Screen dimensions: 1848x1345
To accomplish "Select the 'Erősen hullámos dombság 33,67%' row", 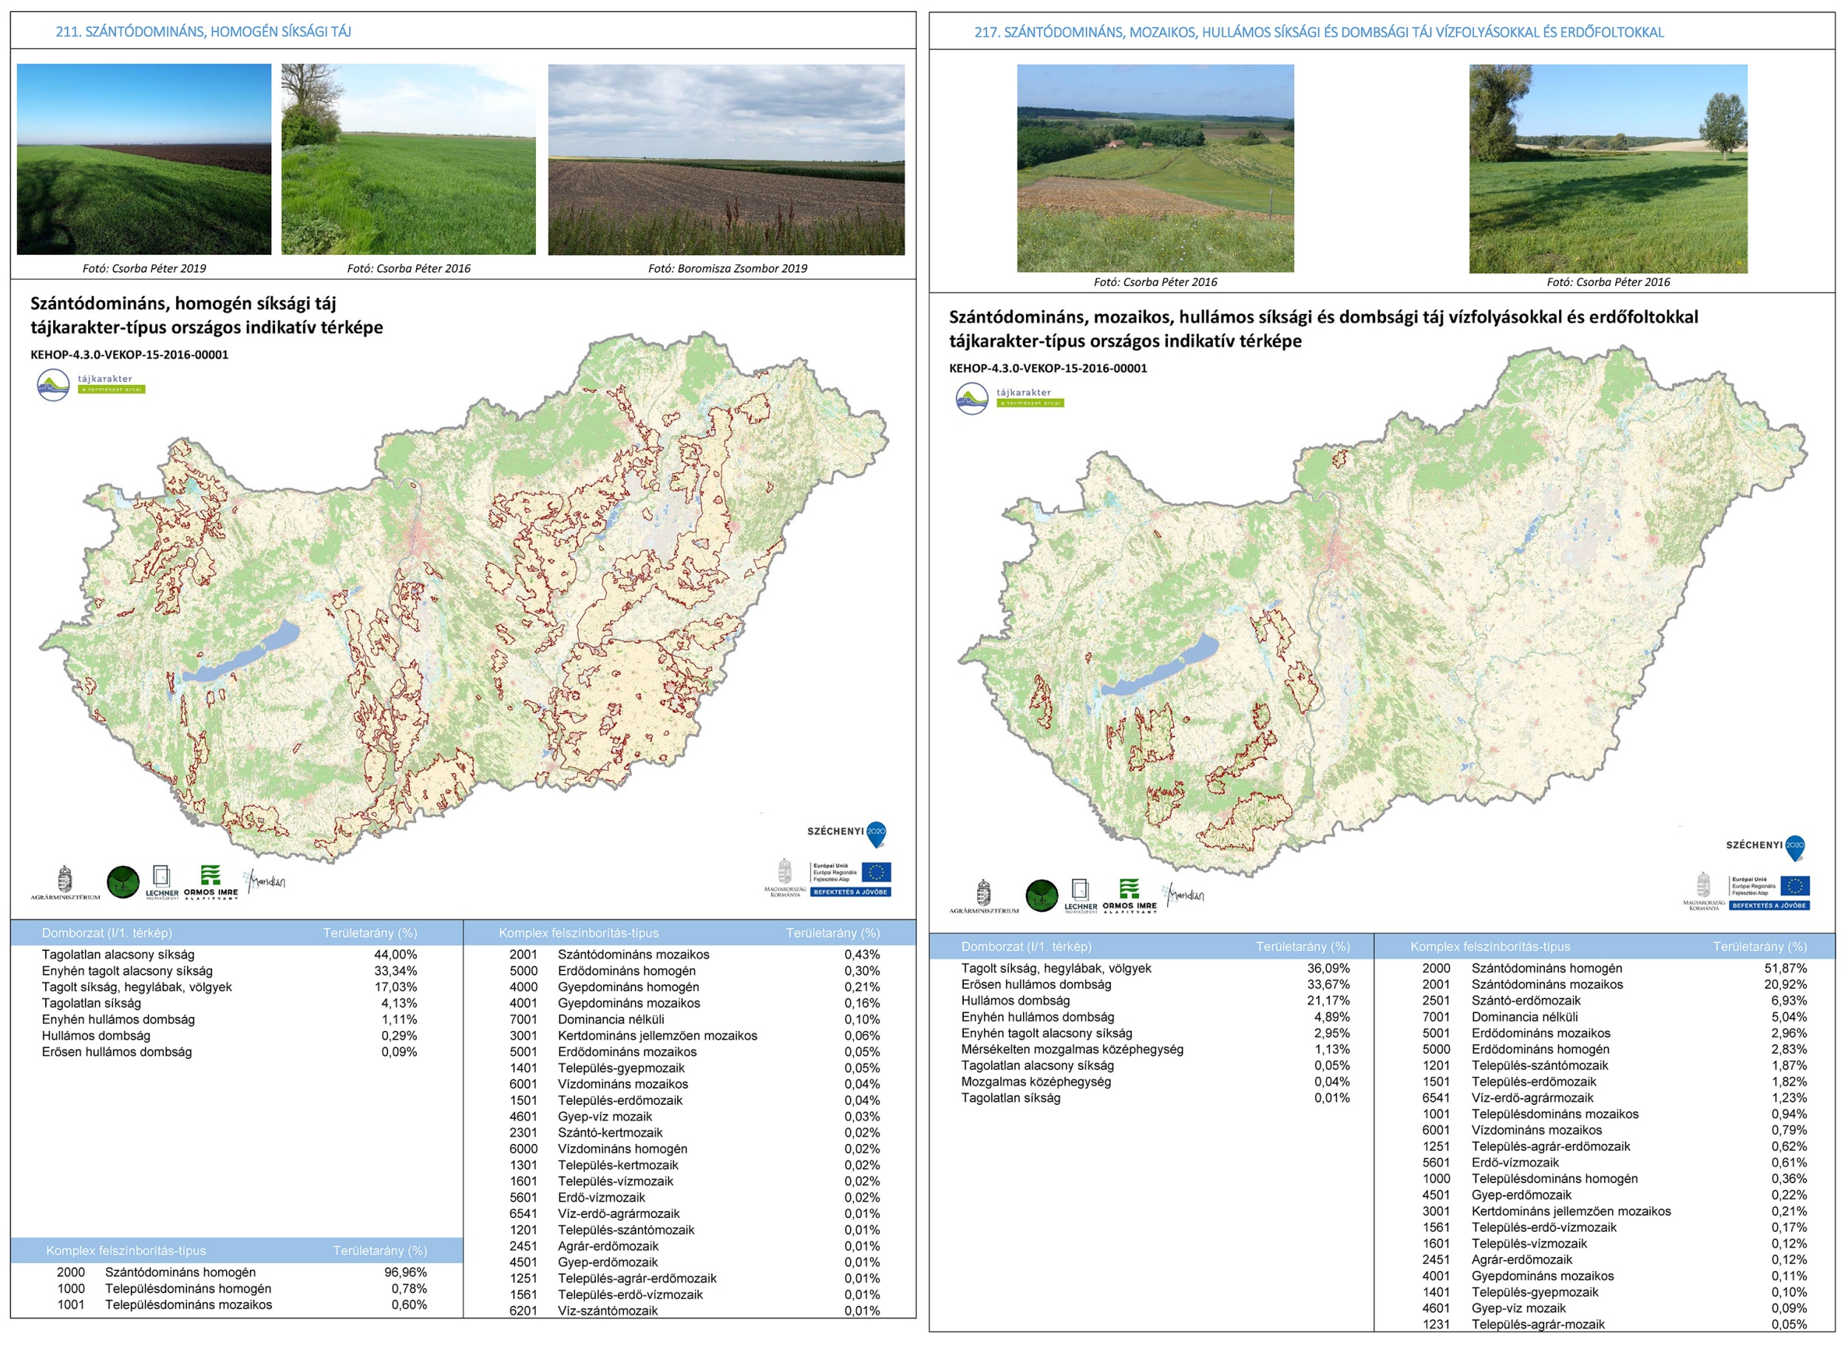I will (1155, 985).
